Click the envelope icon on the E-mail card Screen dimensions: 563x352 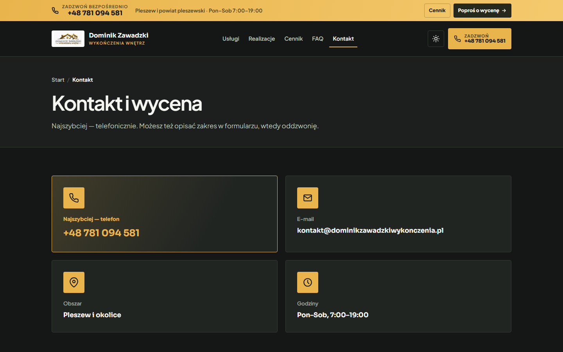(308, 198)
